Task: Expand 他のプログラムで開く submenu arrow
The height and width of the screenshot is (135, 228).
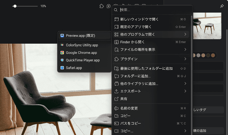Action: (x=185, y=34)
